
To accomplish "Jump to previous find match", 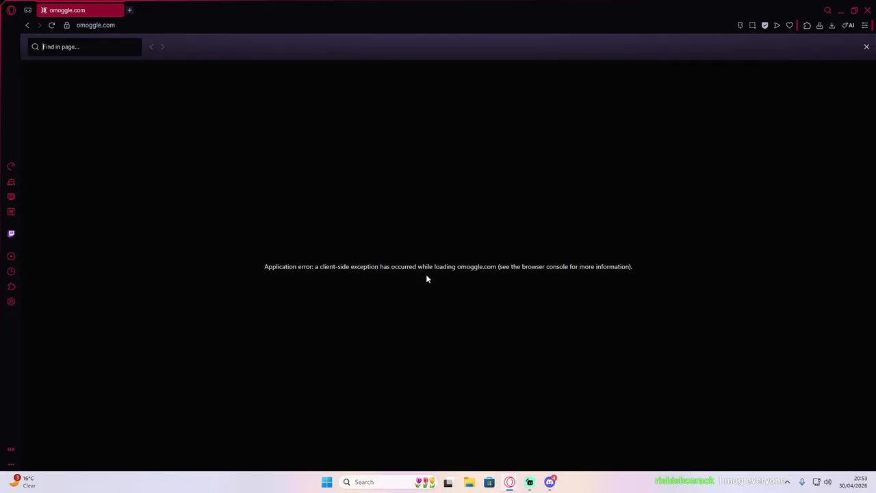I will 151,47.
